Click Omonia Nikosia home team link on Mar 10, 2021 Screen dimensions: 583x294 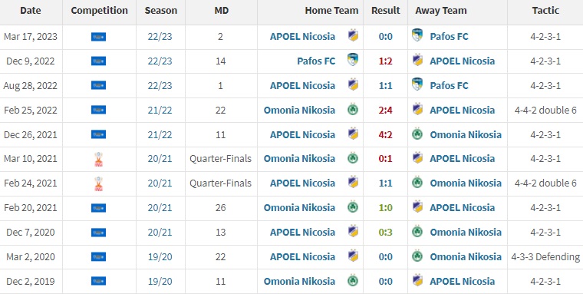pyautogui.click(x=299, y=159)
